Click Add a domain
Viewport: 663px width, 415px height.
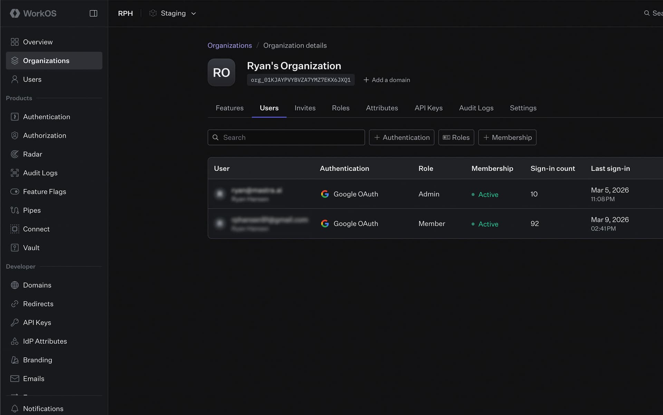click(x=387, y=80)
